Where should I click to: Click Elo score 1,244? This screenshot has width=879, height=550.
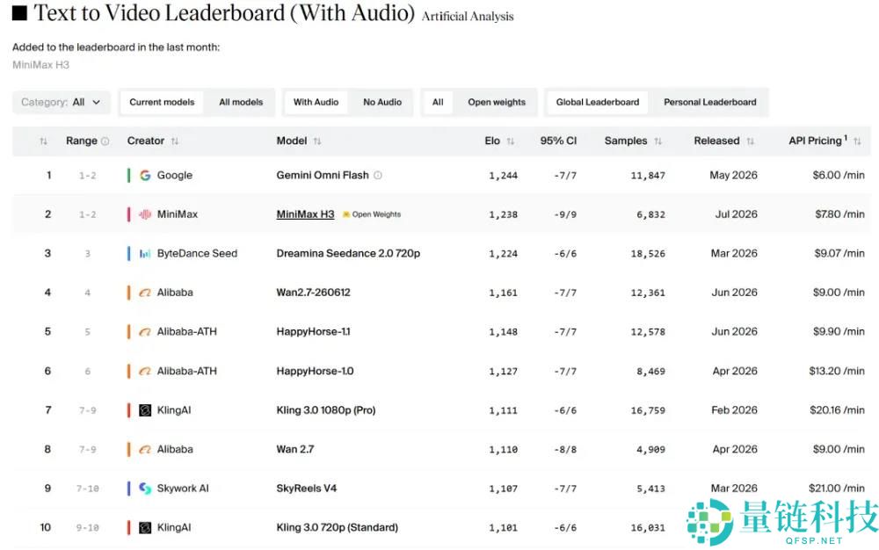[x=503, y=176]
